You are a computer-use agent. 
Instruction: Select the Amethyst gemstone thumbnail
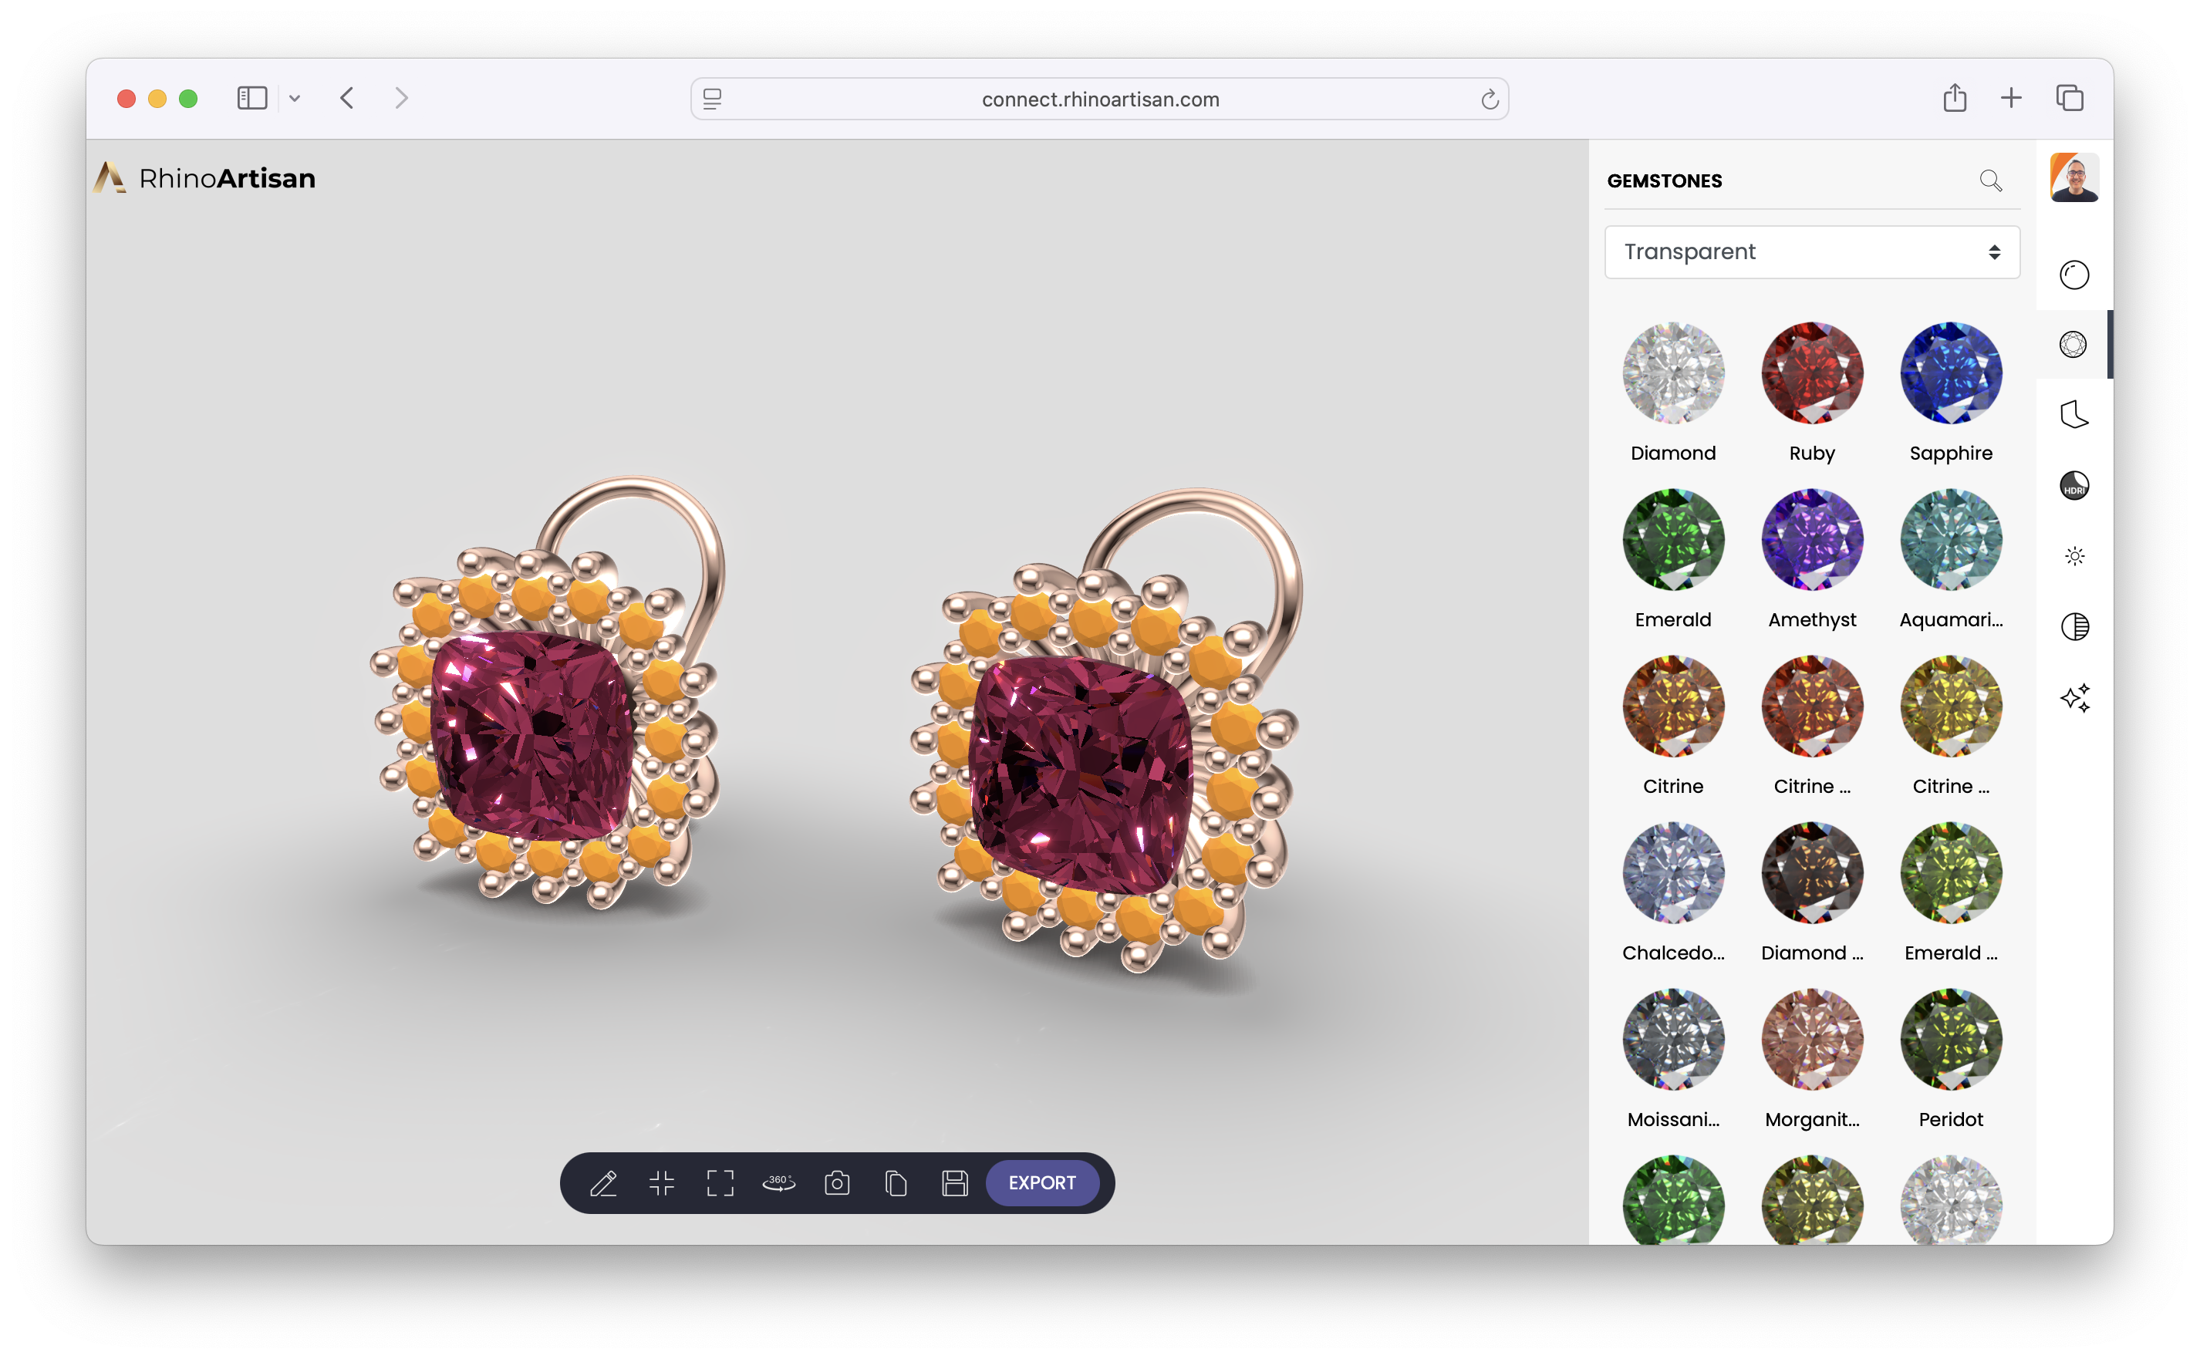coord(1812,539)
